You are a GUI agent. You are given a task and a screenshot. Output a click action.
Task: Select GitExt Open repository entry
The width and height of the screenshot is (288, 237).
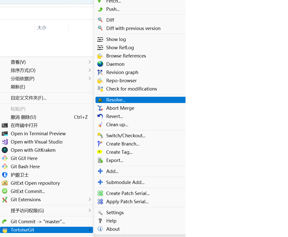(x=47, y=183)
